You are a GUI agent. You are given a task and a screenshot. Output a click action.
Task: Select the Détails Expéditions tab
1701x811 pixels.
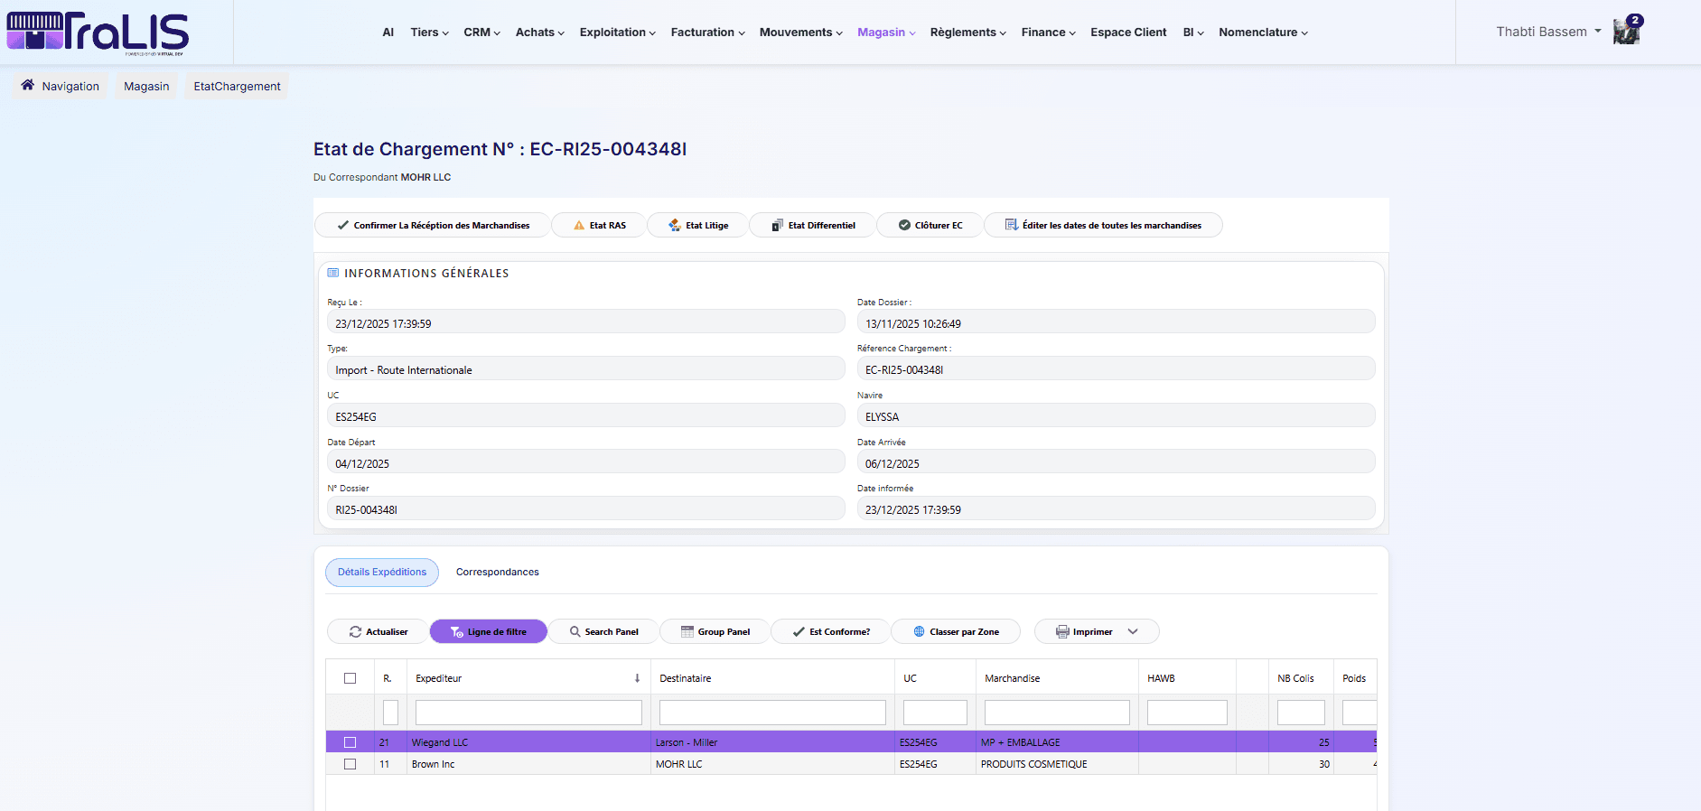tap(382, 573)
